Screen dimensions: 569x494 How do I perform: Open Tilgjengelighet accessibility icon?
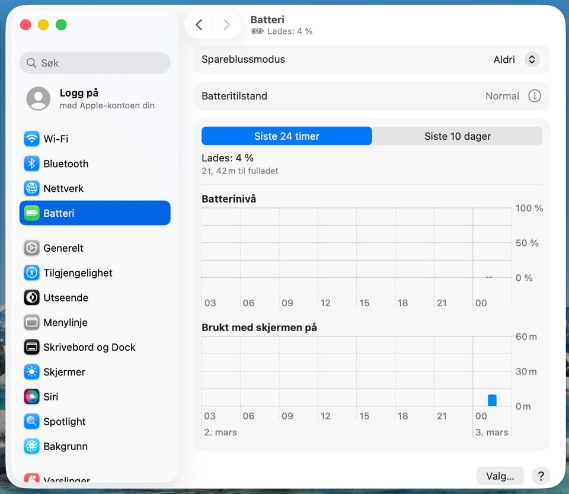31,273
